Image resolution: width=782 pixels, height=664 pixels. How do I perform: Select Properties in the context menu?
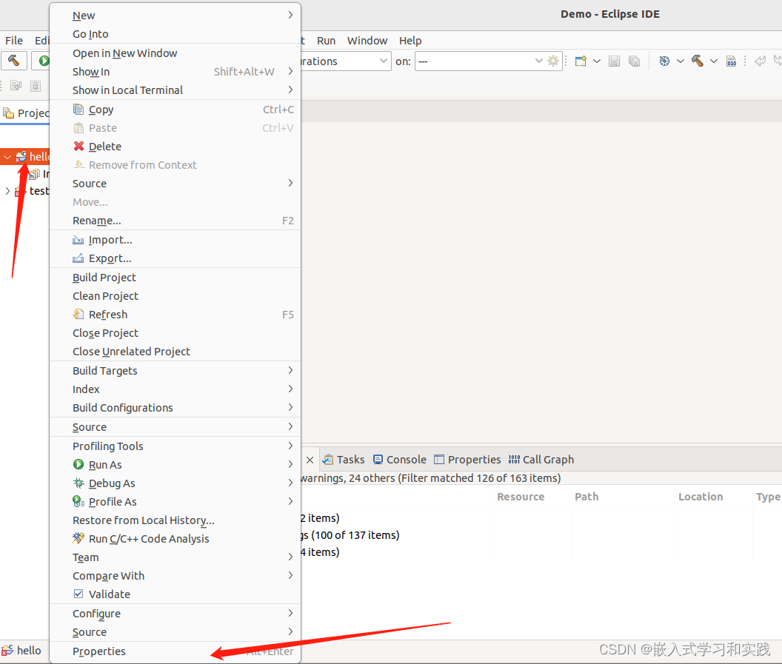(175, 651)
